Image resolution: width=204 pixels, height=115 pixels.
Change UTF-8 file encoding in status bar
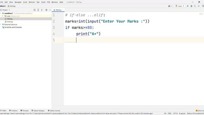tap(175, 113)
